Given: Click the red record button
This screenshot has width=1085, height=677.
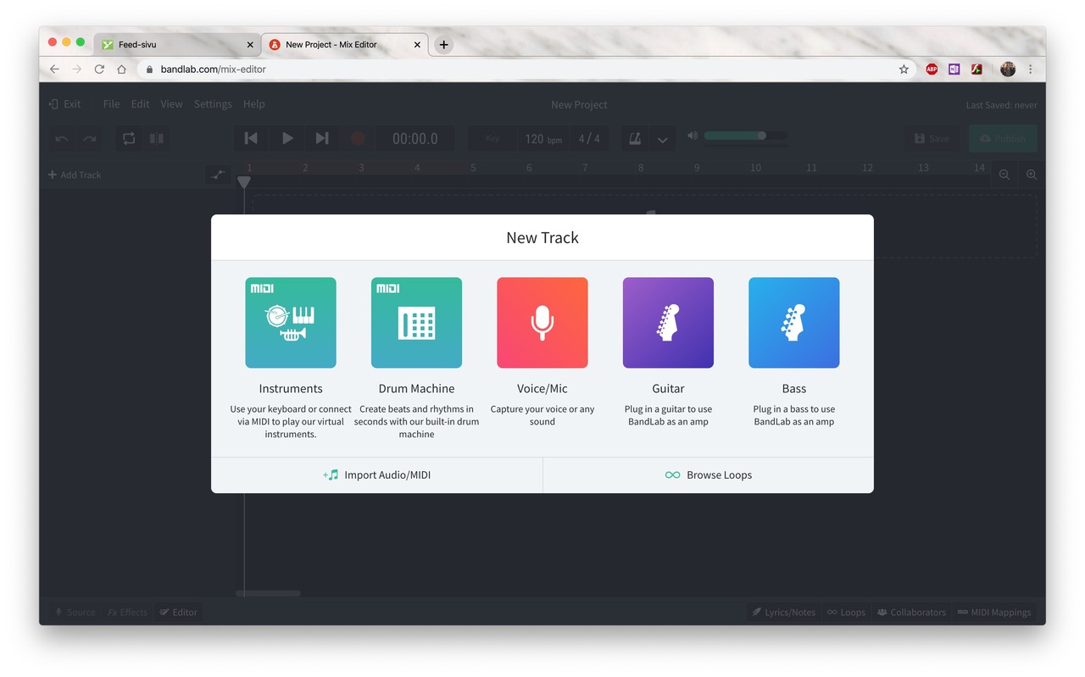Looking at the screenshot, I should click(359, 138).
